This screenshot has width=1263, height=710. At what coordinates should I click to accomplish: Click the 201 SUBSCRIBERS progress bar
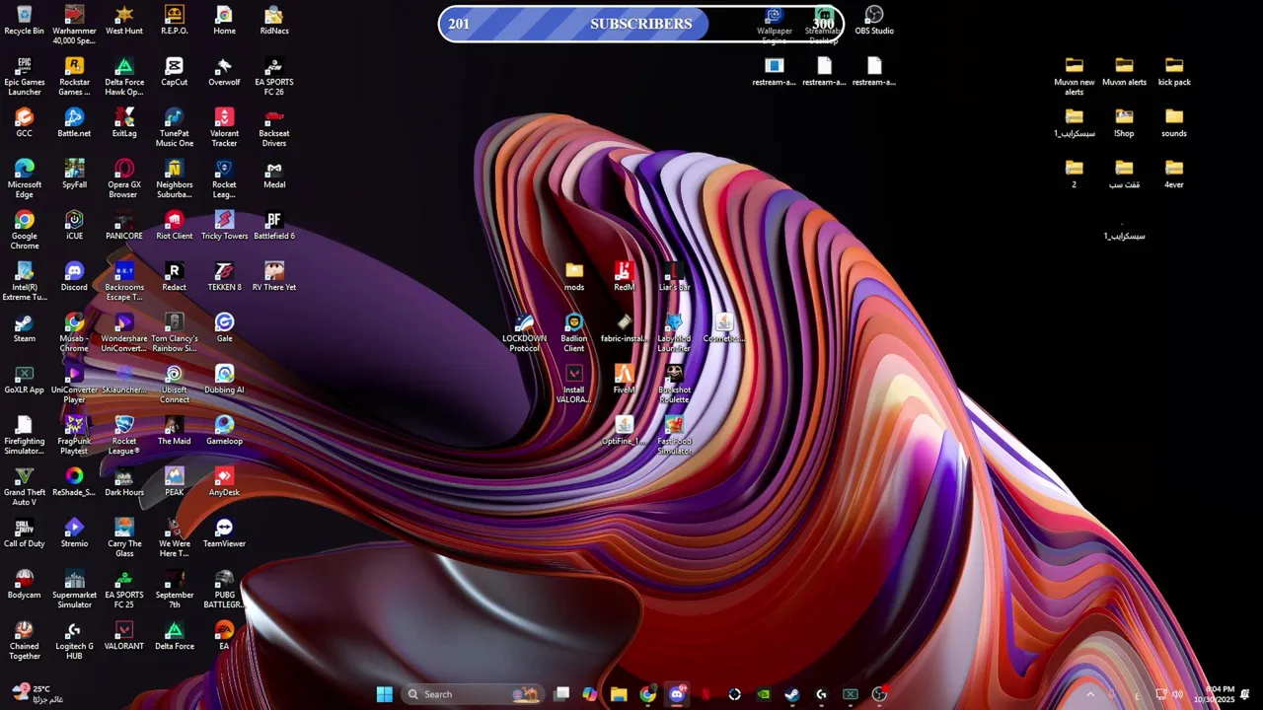[641, 24]
